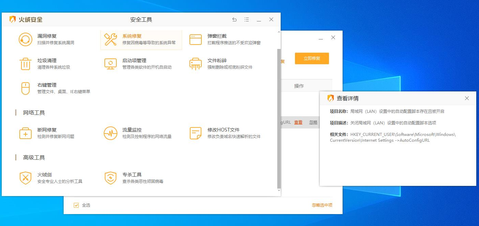Click the 高级工具 section heading

[34, 157]
